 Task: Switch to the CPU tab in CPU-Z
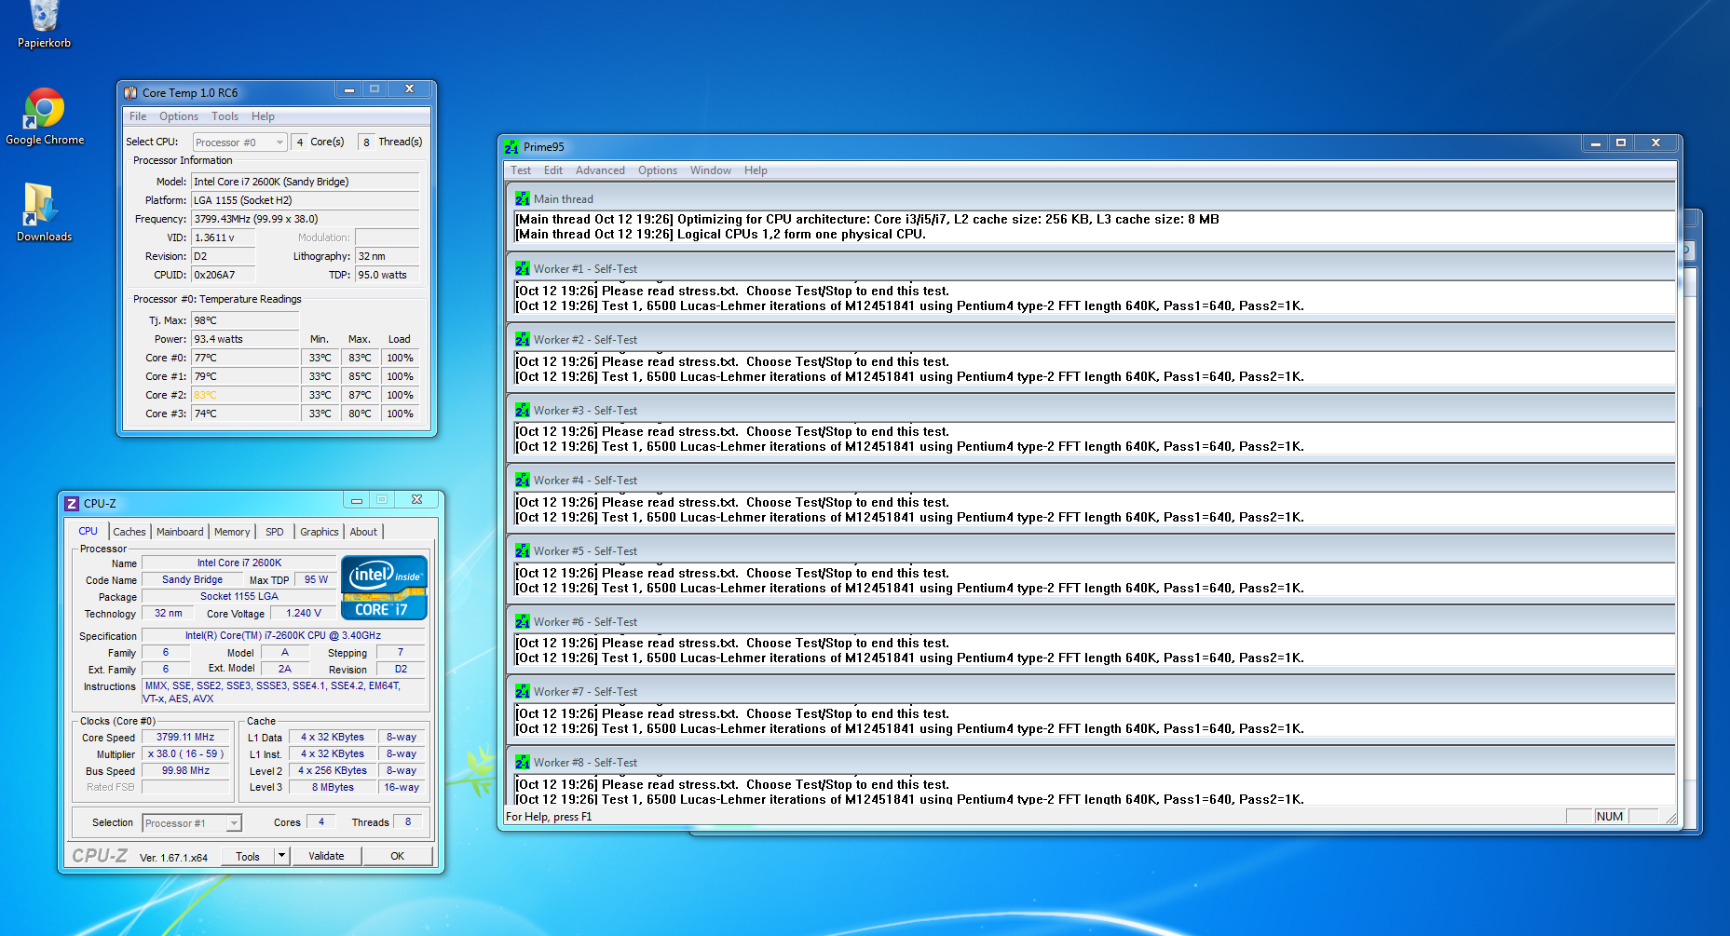pos(89,531)
